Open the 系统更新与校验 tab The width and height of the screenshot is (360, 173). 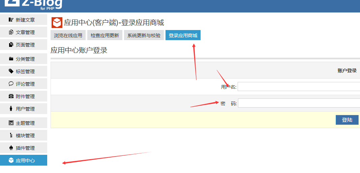point(144,35)
